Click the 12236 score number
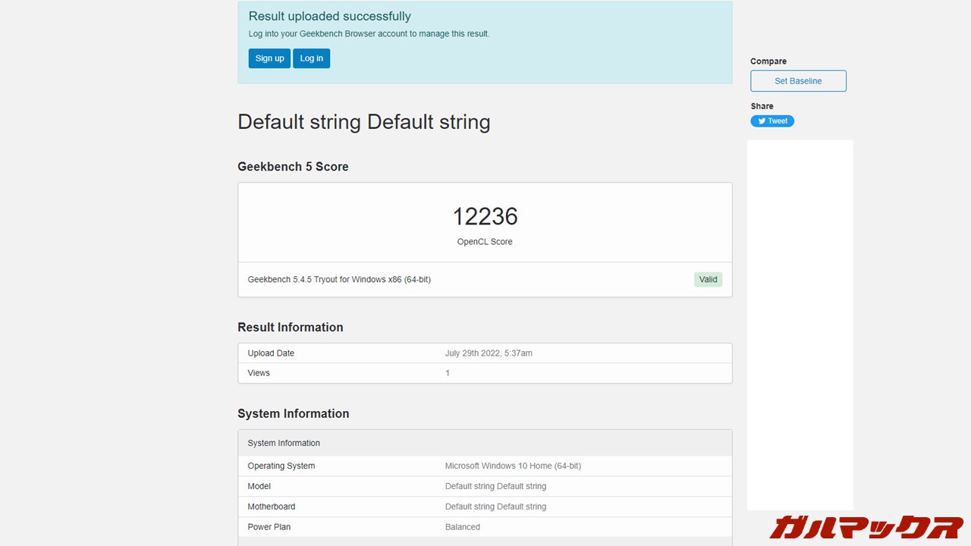This screenshot has height=546, width=971. (x=485, y=217)
